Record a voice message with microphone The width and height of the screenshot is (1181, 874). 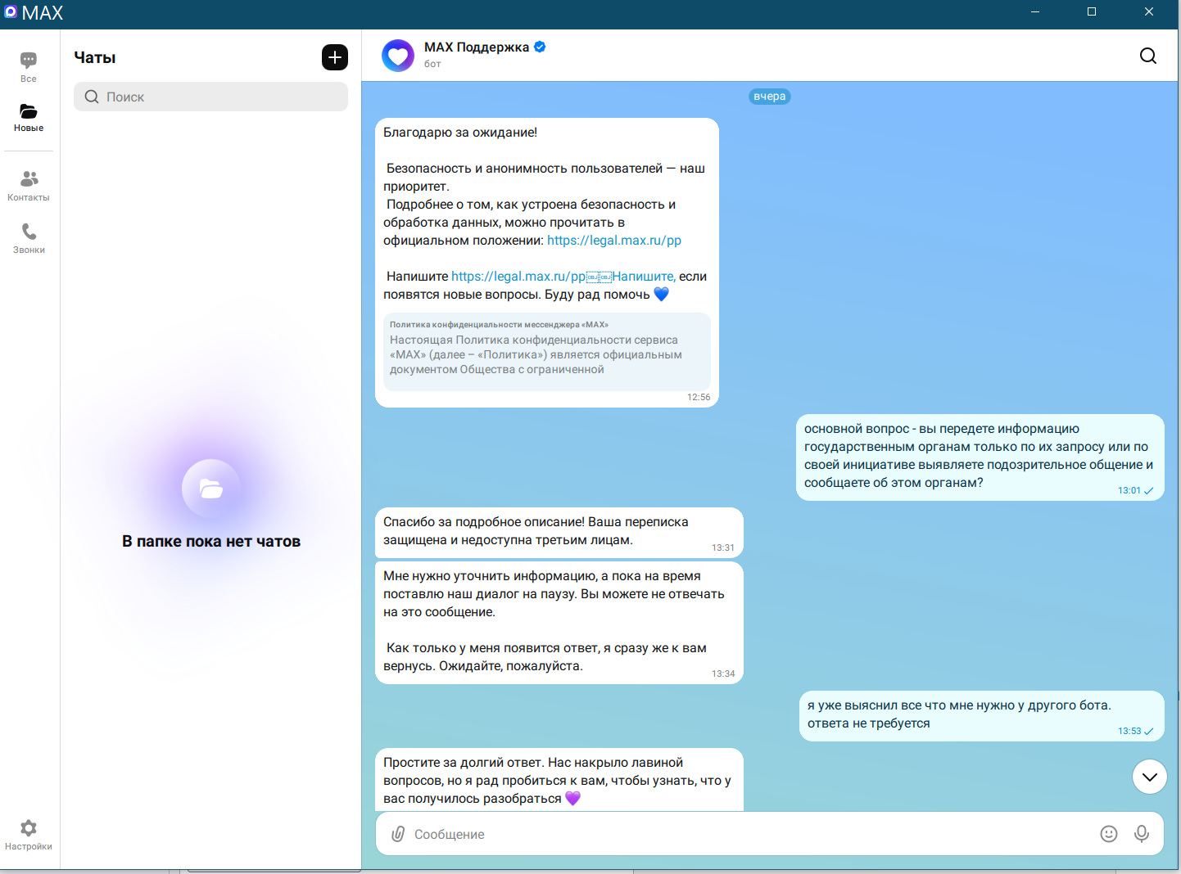click(1142, 834)
